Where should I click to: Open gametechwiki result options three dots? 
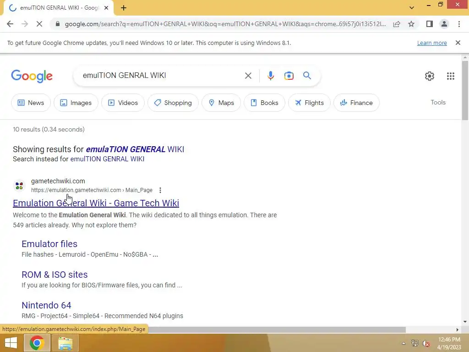[x=160, y=190]
